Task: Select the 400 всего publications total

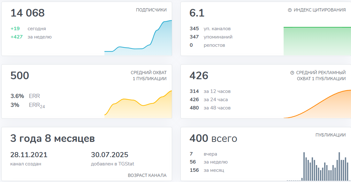Action: [x=213, y=138]
